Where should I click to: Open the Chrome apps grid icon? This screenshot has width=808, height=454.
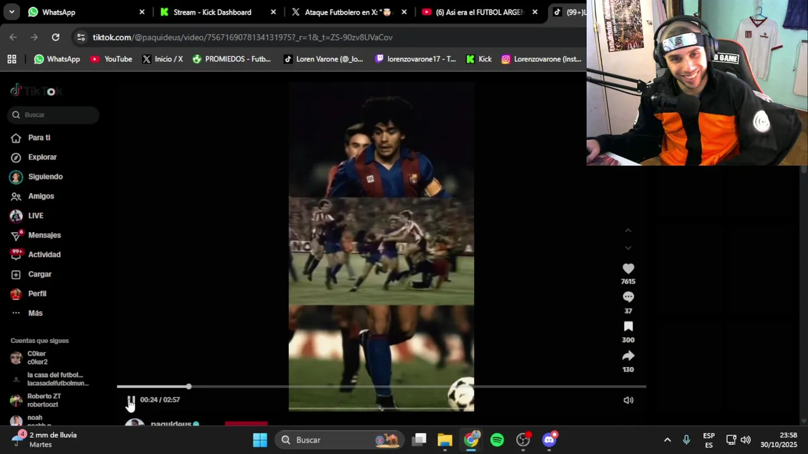pyautogui.click(x=11, y=59)
